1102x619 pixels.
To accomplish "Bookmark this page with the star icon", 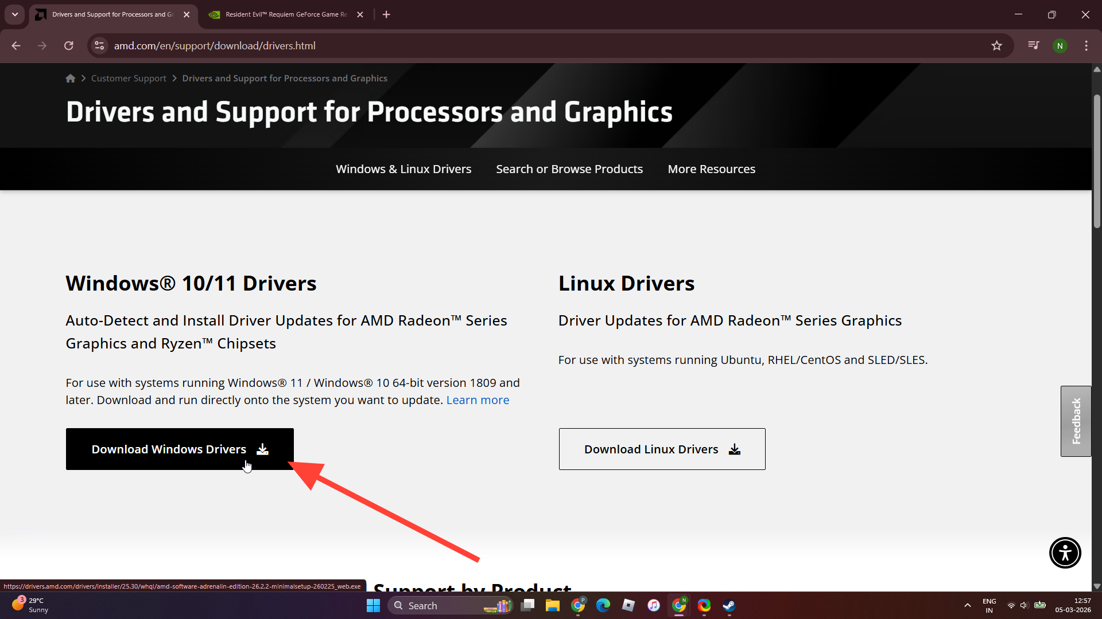I will (996, 46).
